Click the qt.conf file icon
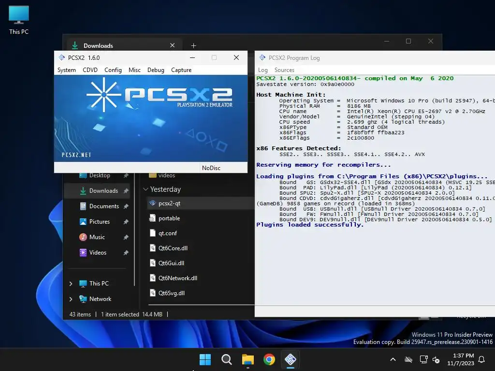 (152, 233)
